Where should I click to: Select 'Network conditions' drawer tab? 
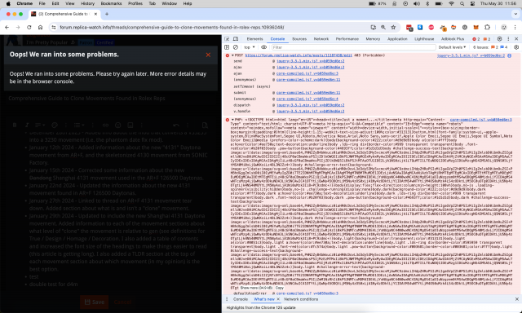(301, 299)
